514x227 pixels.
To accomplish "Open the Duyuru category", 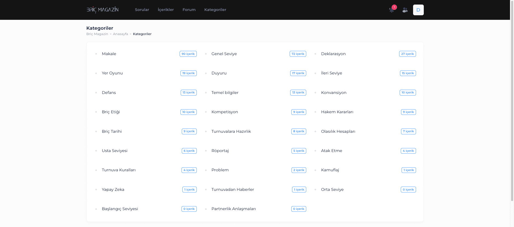I will point(219,73).
